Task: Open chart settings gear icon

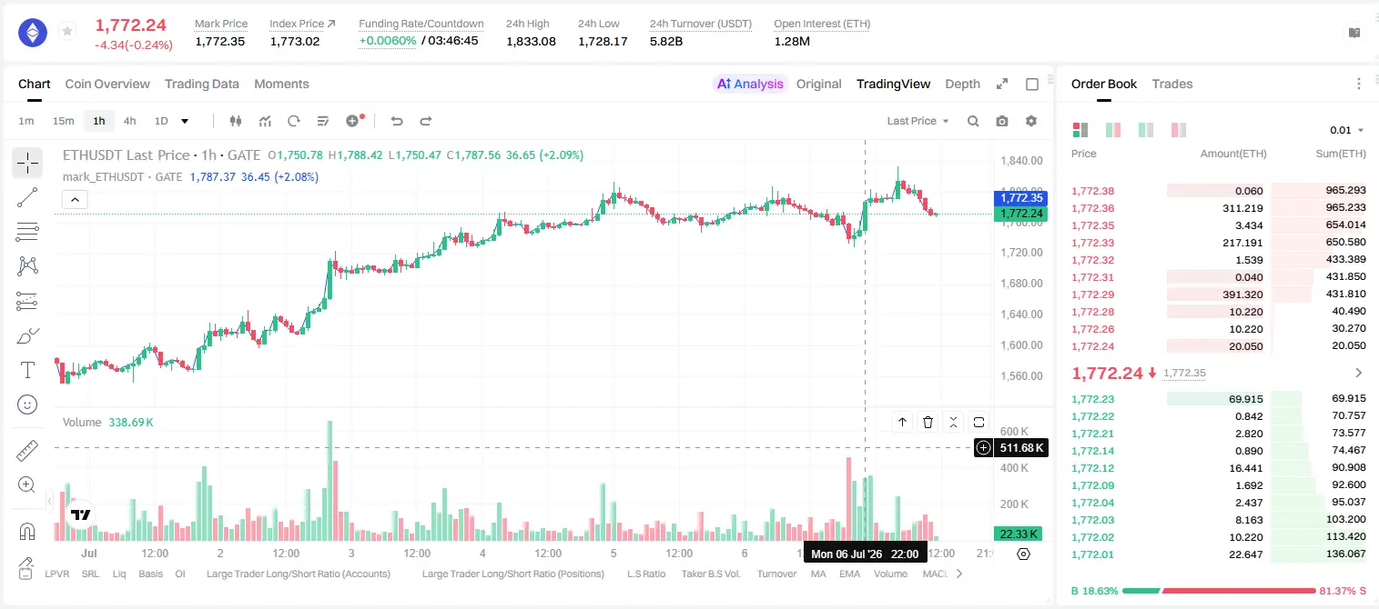Action: [1031, 121]
